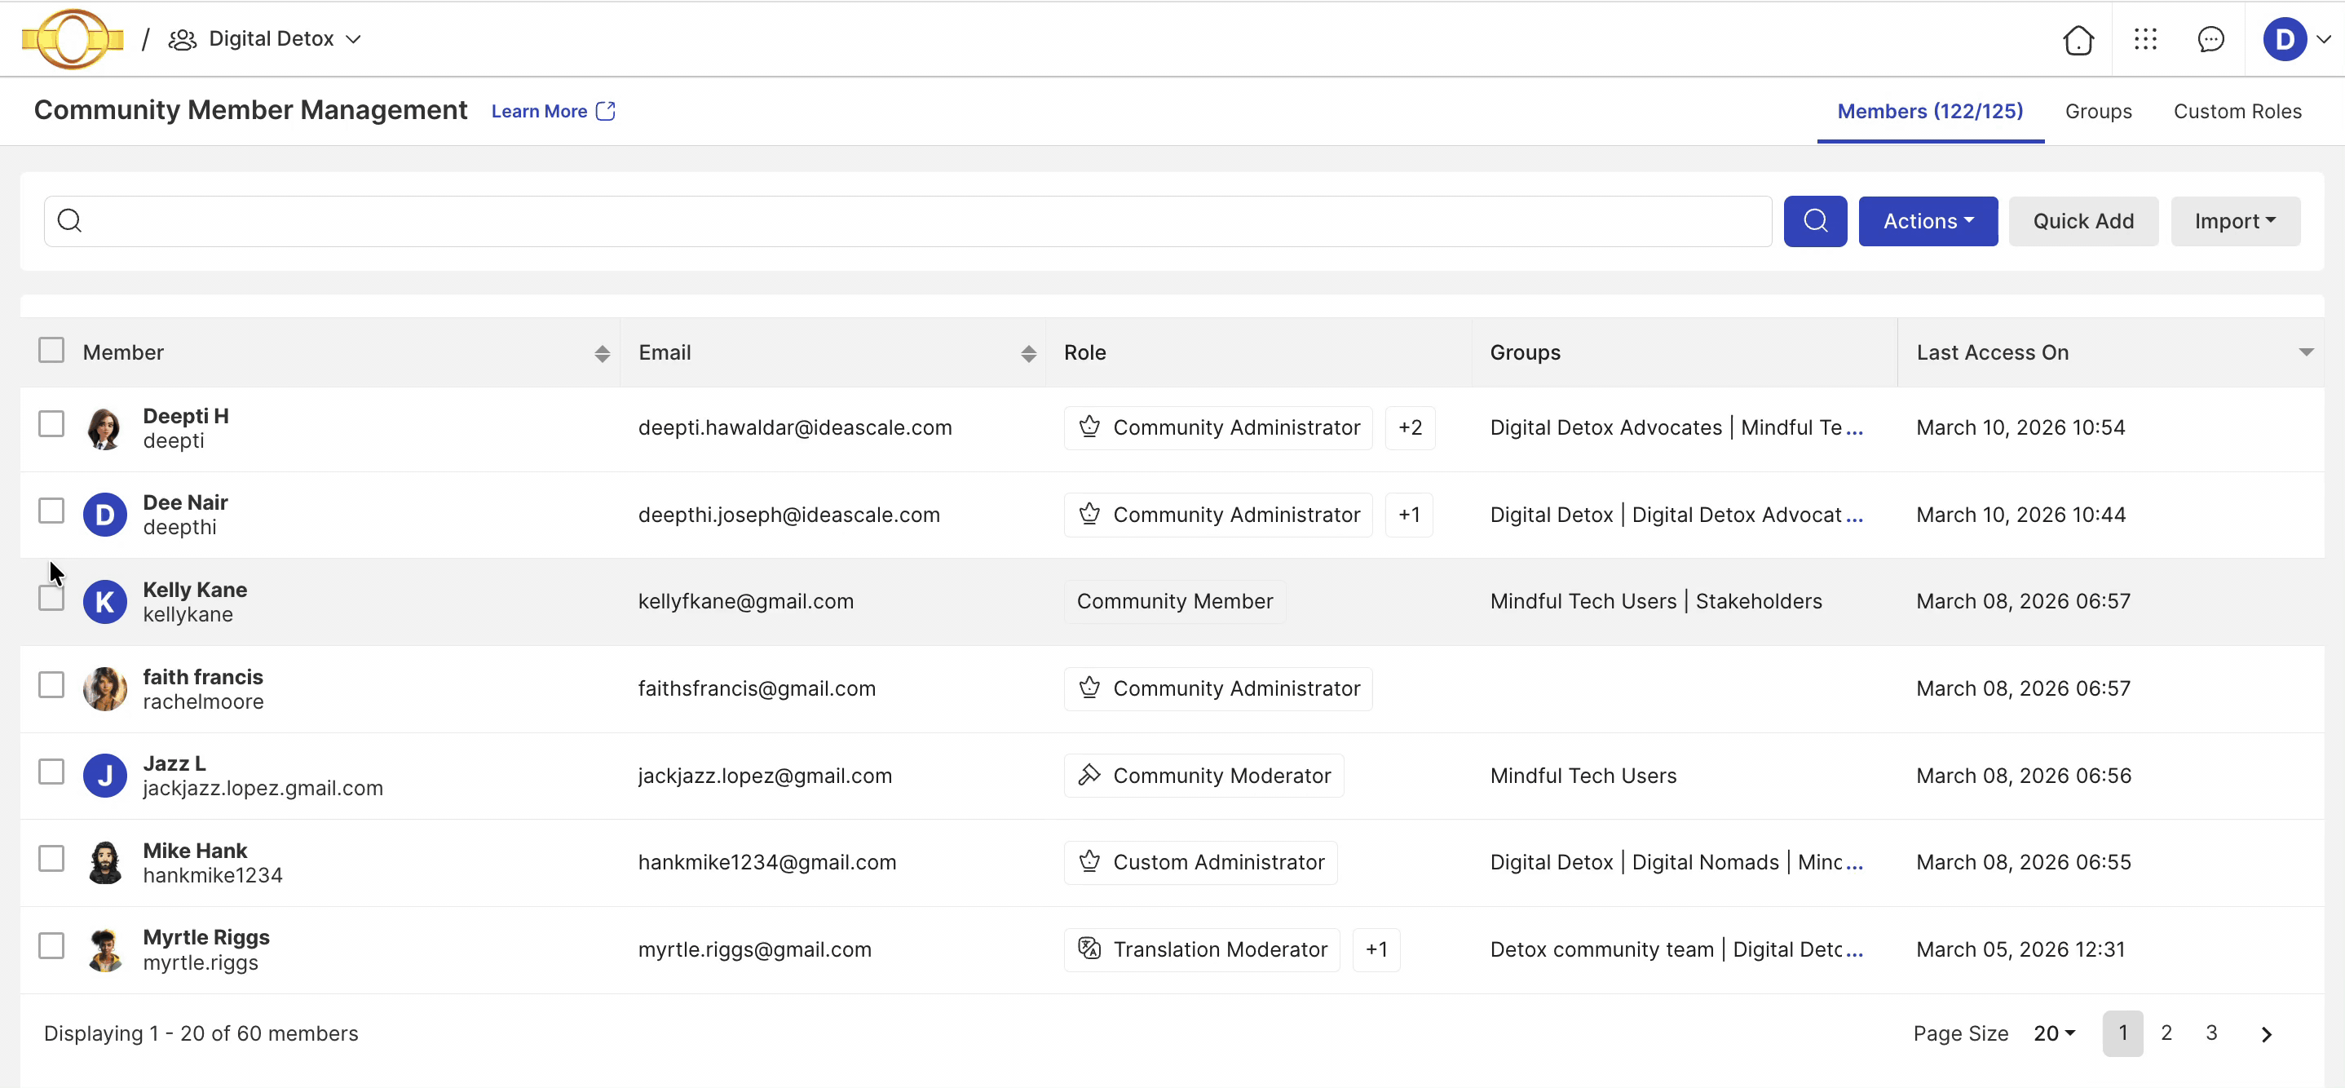
Task: Click the blue search magnifier button
Action: pyautogui.click(x=1814, y=221)
